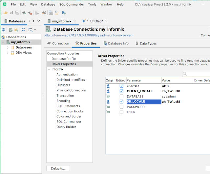Viewport: 210px width, 174px height.
Task: Go back with left chevron
Action: coord(30,21)
